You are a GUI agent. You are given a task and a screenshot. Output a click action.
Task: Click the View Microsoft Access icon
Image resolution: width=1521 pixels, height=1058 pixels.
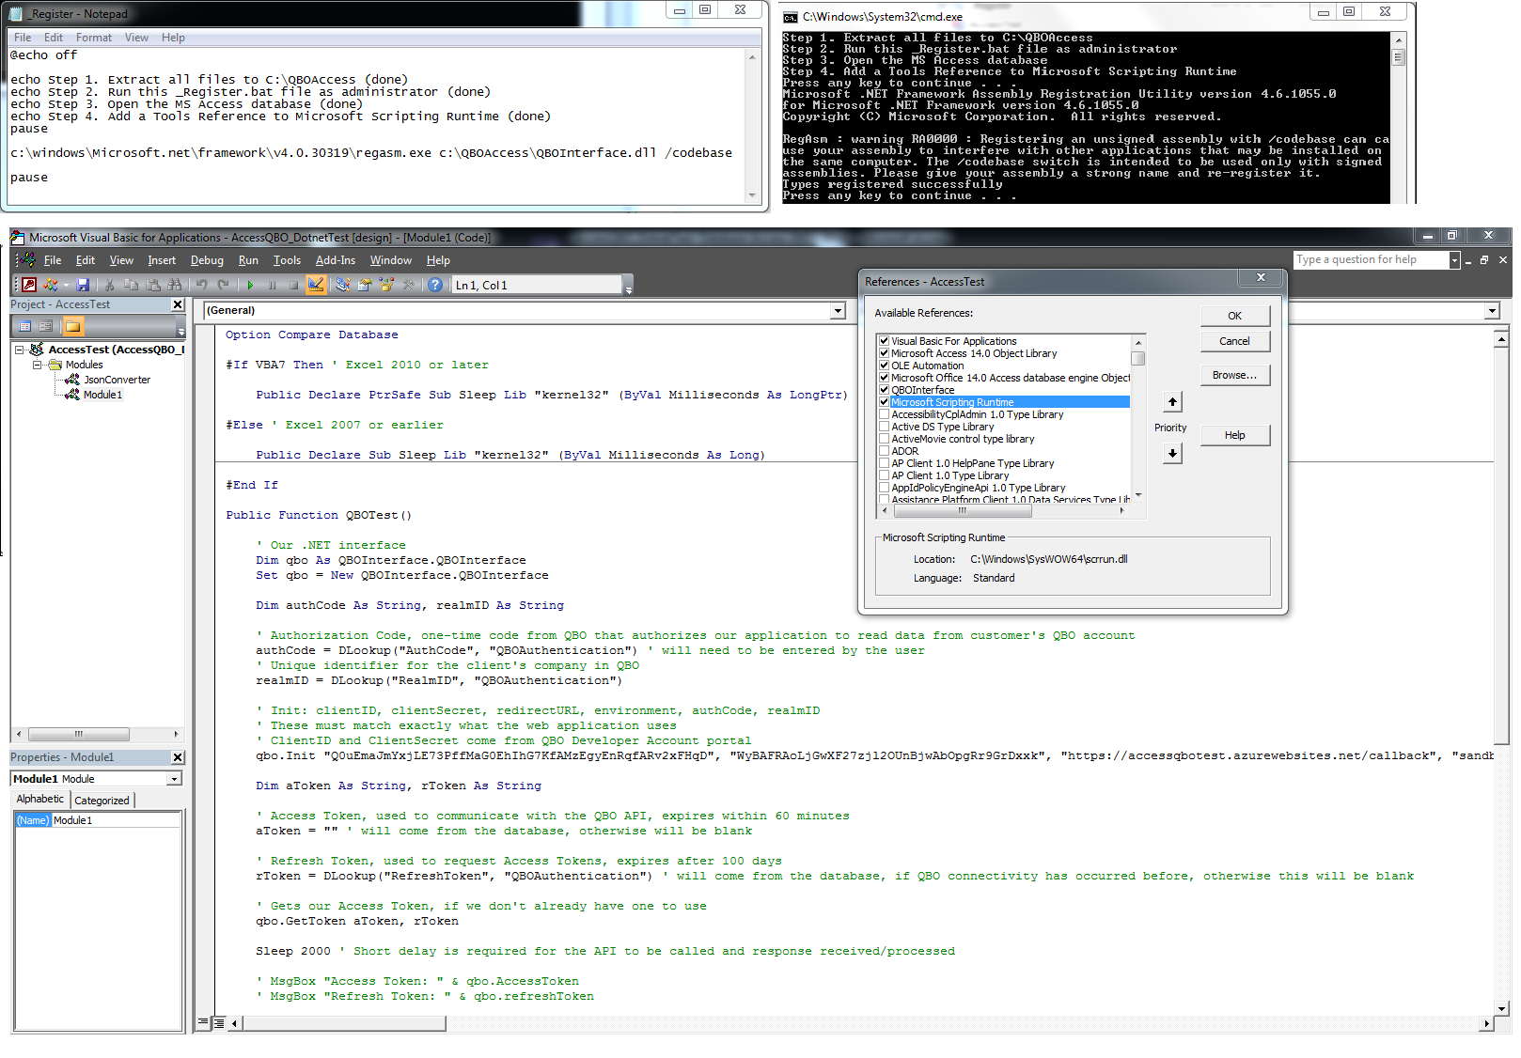tap(29, 285)
